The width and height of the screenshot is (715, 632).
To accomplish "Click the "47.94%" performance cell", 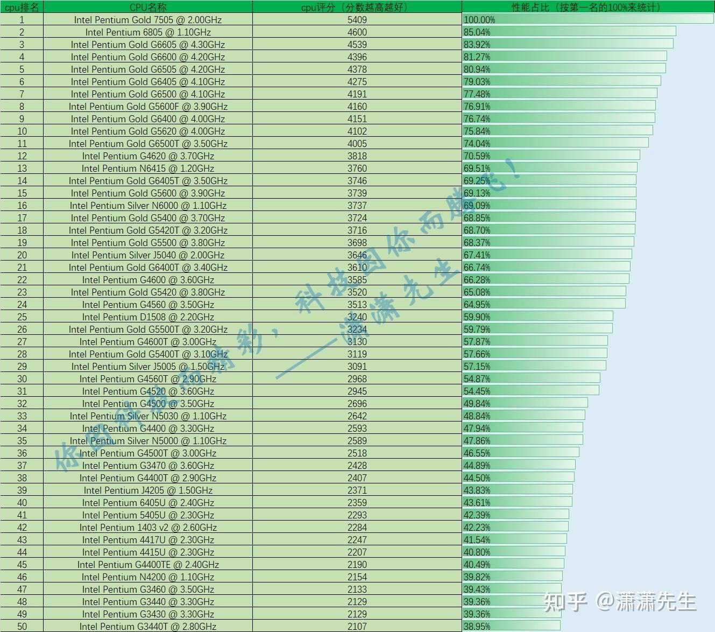I will [x=589, y=428].
